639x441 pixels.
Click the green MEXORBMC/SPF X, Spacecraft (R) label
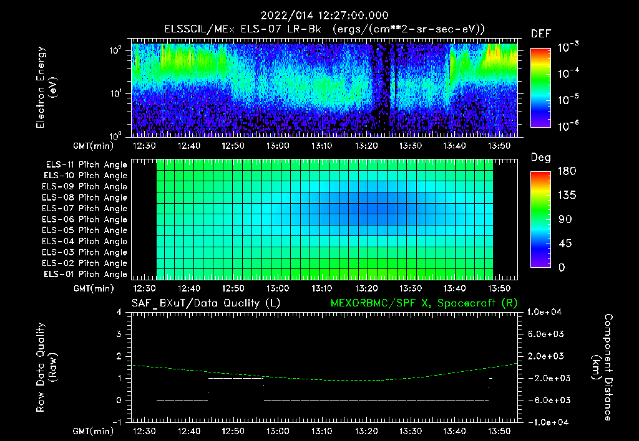(x=424, y=303)
